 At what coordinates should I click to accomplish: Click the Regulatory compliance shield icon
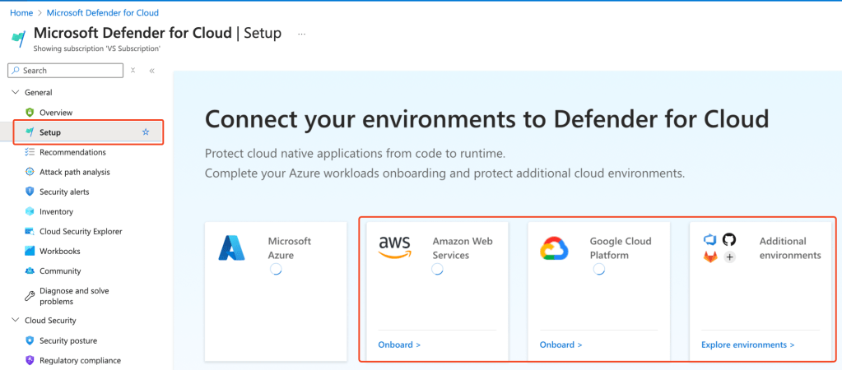tap(30, 360)
